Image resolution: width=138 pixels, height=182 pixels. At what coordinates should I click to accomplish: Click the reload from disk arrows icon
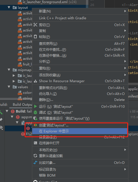pos(35,156)
